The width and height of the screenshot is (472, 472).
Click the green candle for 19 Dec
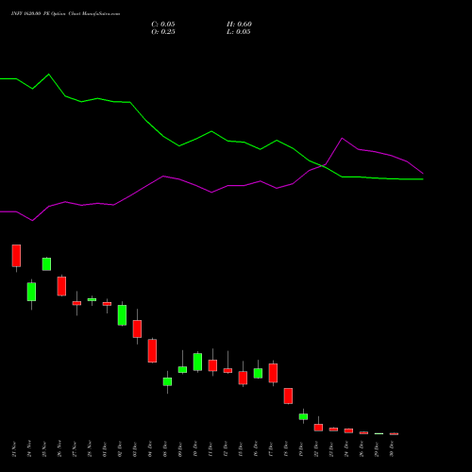click(303, 416)
